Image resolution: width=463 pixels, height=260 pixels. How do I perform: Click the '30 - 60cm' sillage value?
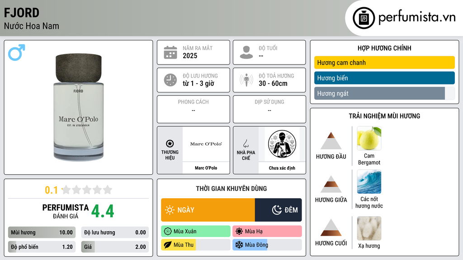(x=273, y=84)
